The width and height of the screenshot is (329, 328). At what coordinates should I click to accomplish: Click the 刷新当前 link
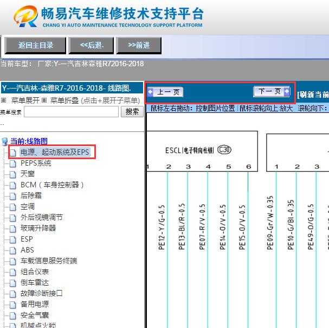click(x=313, y=94)
